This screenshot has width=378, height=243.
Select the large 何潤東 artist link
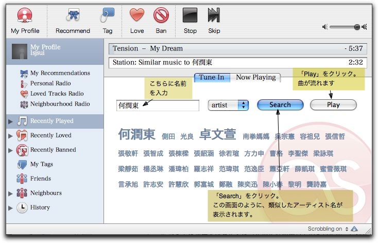pos(136,134)
